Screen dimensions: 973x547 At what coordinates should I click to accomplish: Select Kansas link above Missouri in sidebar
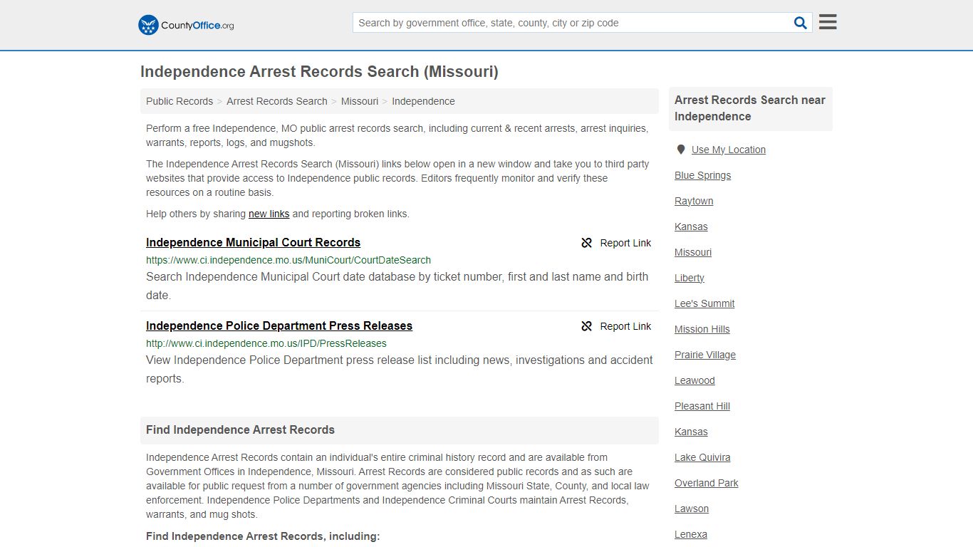[691, 226]
